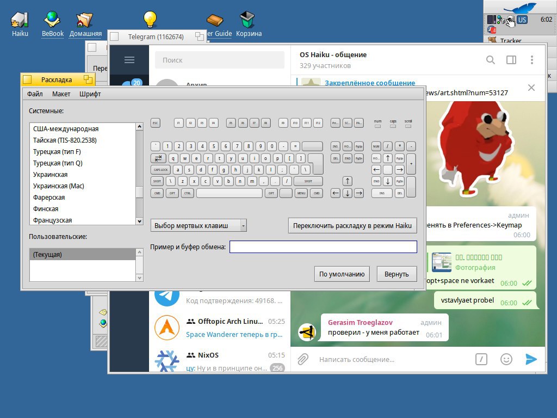Select Турецкая (тип Q) keymap
Image resolution: width=557 pixels, height=418 pixels.
pyautogui.click(x=83, y=163)
